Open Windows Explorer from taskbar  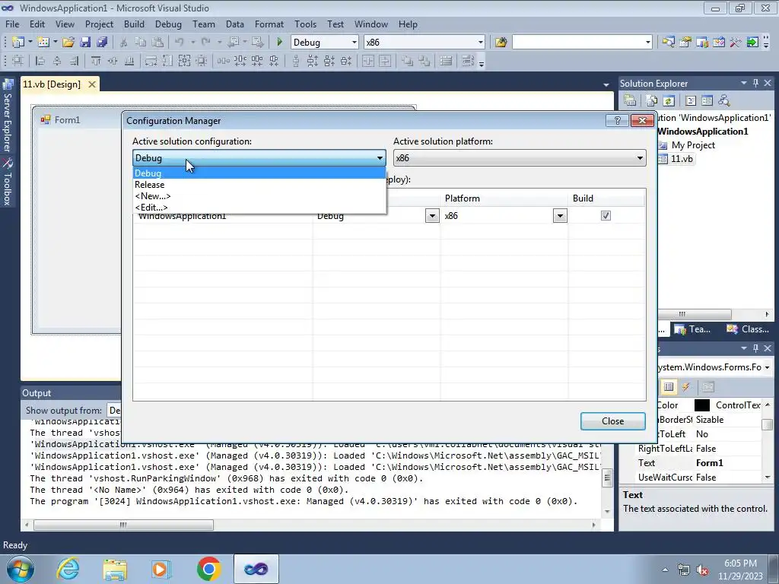pyautogui.click(x=115, y=569)
